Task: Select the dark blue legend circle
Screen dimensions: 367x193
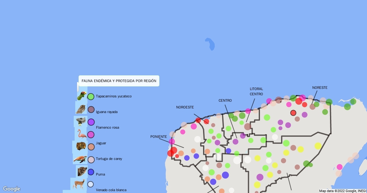Action: (91, 172)
